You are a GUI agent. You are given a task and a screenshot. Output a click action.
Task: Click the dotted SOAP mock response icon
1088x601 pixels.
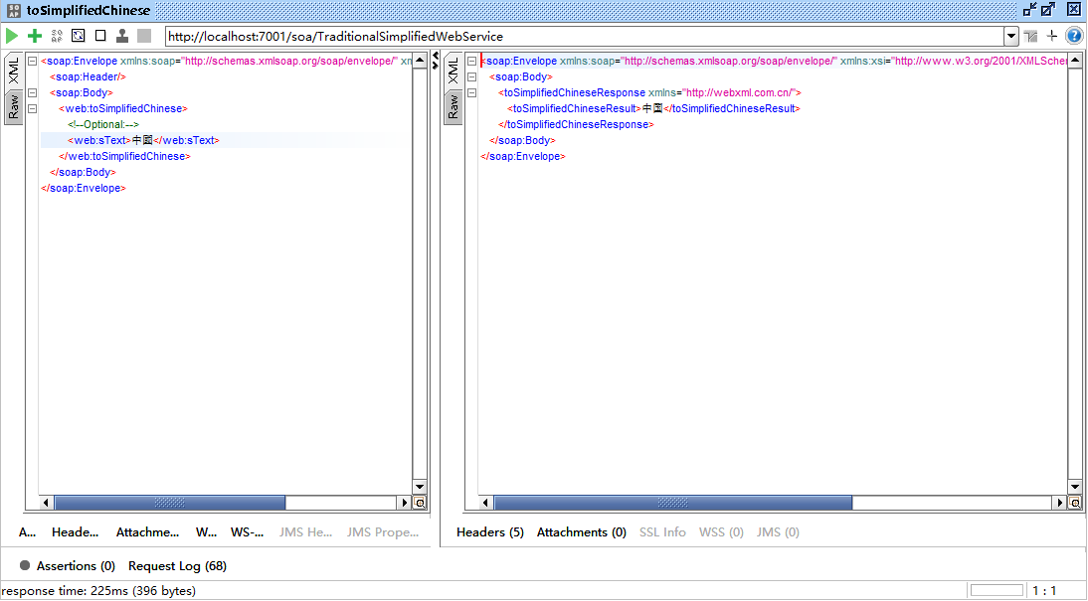pyautogui.click(x=57, y=36)
